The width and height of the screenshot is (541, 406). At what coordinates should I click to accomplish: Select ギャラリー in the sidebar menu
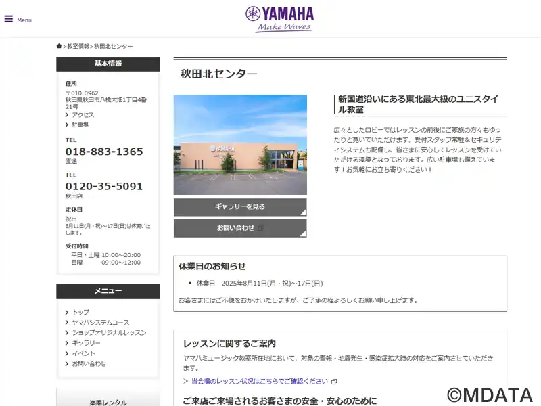tap(86, 343)
